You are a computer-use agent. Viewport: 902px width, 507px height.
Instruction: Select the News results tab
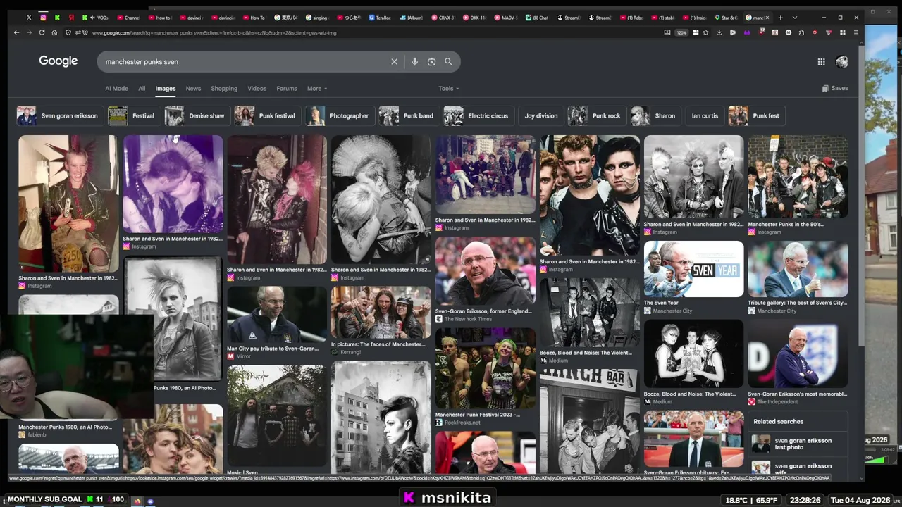coord(193,89)
